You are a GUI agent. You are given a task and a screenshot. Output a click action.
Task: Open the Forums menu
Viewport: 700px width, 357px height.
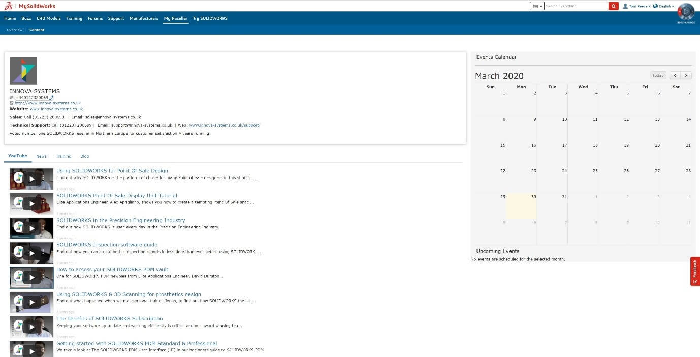tap(95, 18)
